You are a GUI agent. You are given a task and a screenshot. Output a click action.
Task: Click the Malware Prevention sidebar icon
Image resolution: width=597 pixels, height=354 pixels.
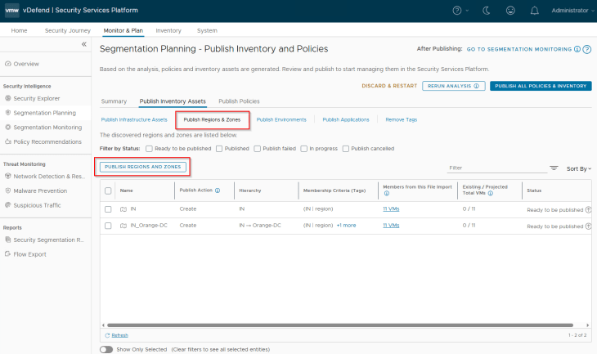8,190
